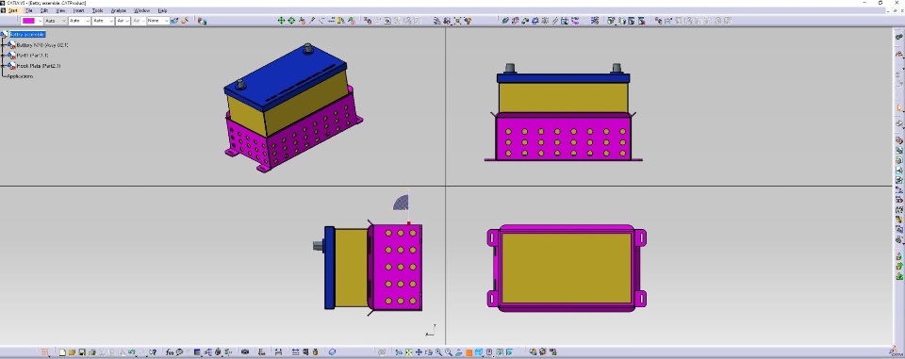Open the magenta fill color dropdown
This screenshot has width=905, height=359.
(40, 21)
